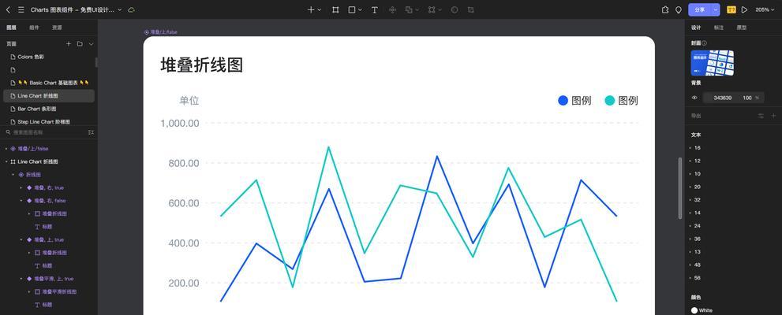Click the component creation icon in toolbar
This screenshot has width=782, height=315.
point(392,9)
